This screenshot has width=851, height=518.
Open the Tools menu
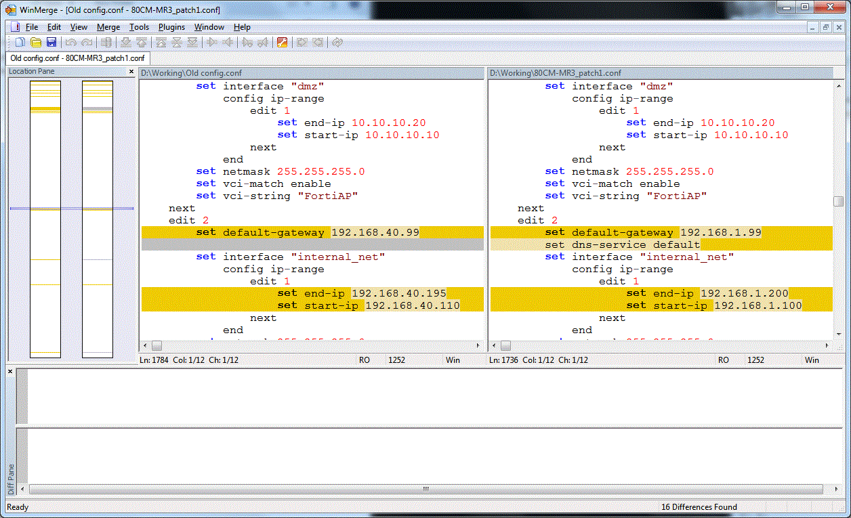pyautogui.click(x=139, y=27)
